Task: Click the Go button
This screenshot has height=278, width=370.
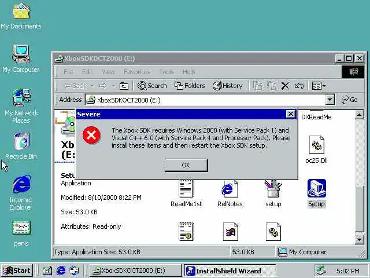Action: pos(350,100)
